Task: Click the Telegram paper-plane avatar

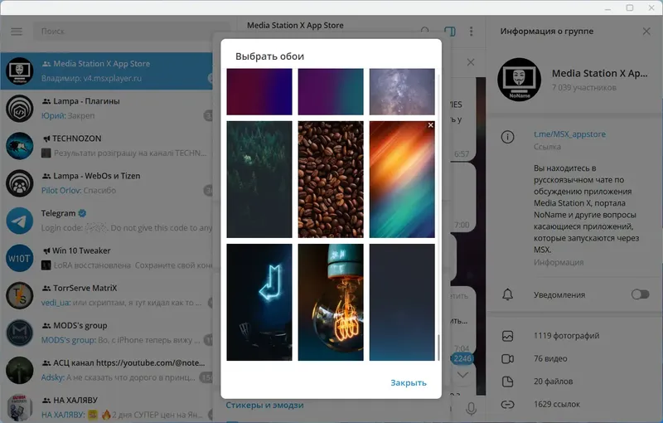Action: 19,221
